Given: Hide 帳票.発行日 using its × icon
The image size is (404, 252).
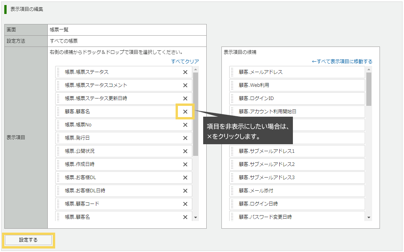Looking at the screenshot, I should click(185, 138).
